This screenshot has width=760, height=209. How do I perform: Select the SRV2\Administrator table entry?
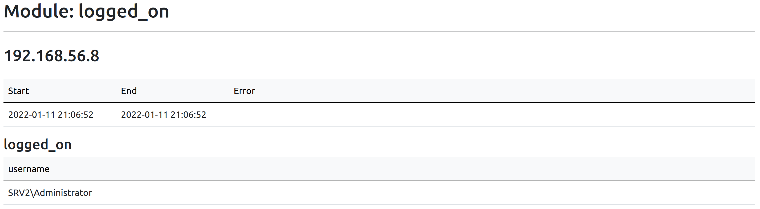pyautogui.click(x=50, y=193)
